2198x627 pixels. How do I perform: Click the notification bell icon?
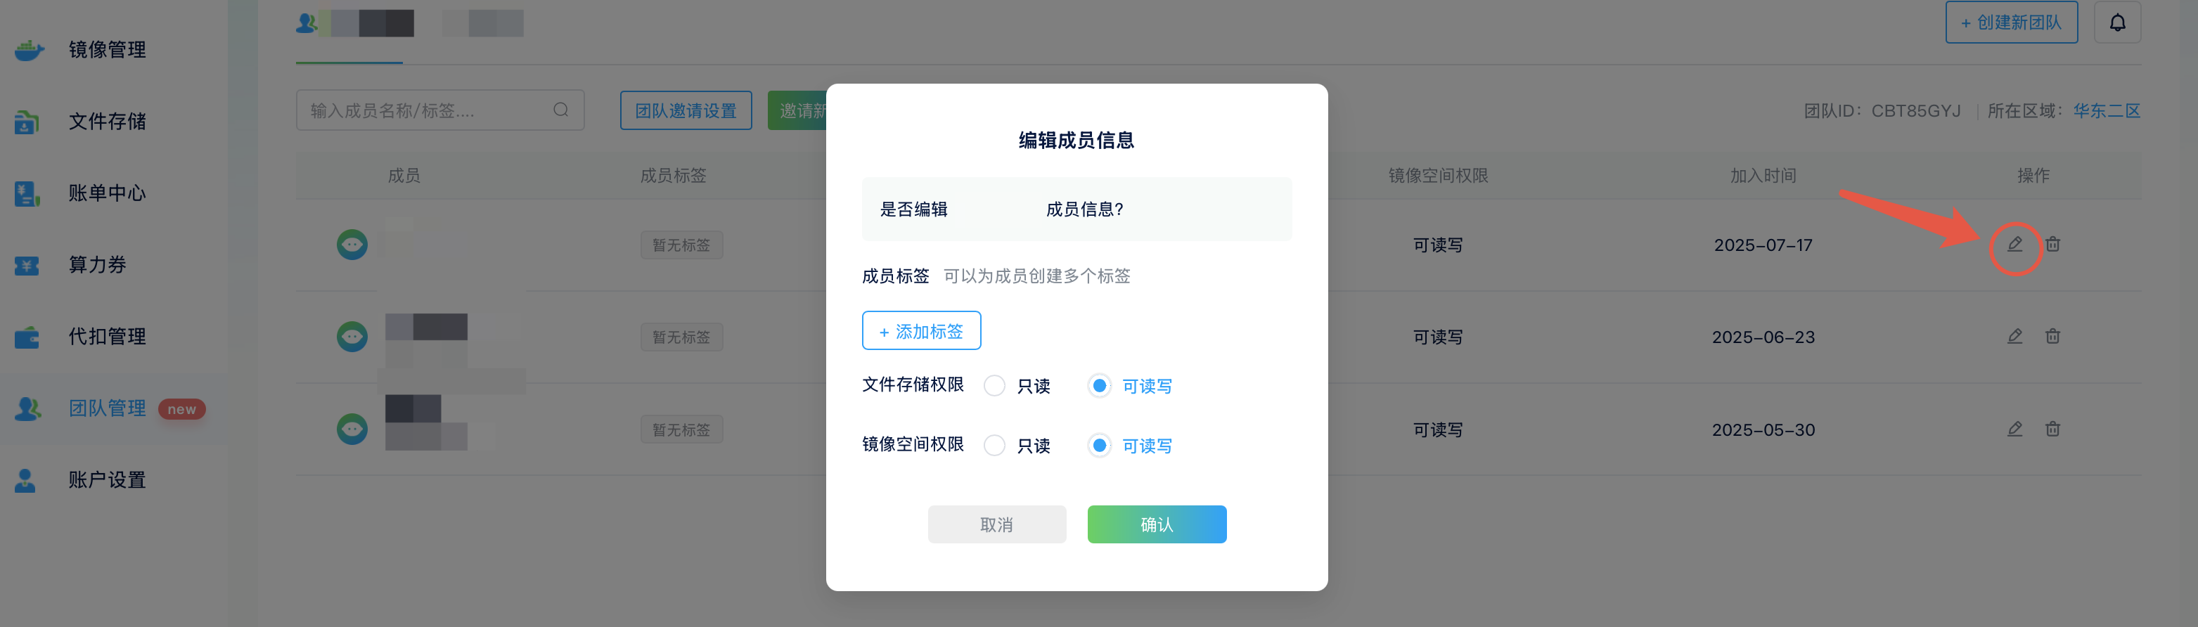pos(2117,23)
